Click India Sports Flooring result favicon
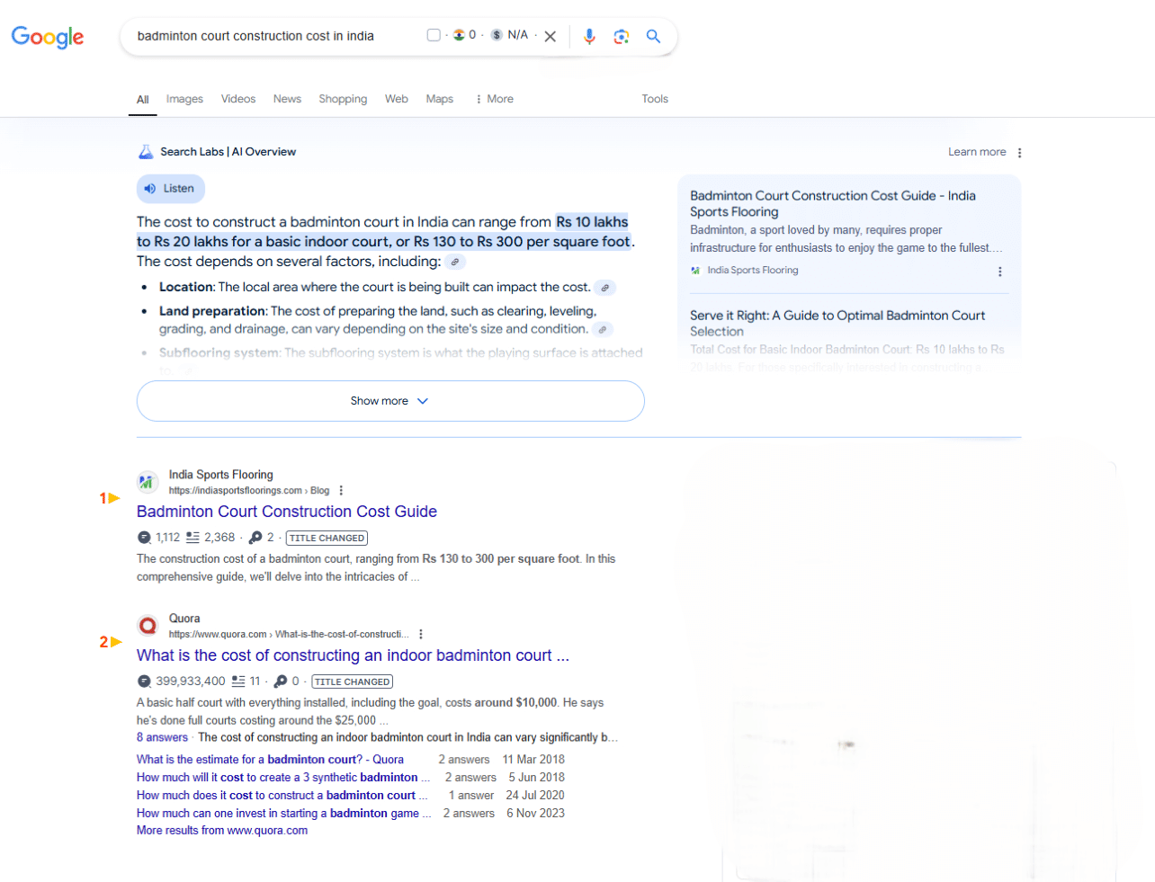Screen dimensions: 1155x882 pyautogui.click(x=148, y=482)
